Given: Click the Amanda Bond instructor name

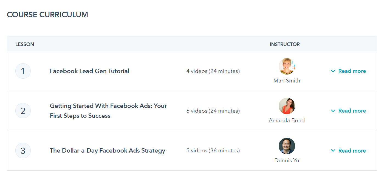Looking at the screenshot, I should (x=287, y=121).
